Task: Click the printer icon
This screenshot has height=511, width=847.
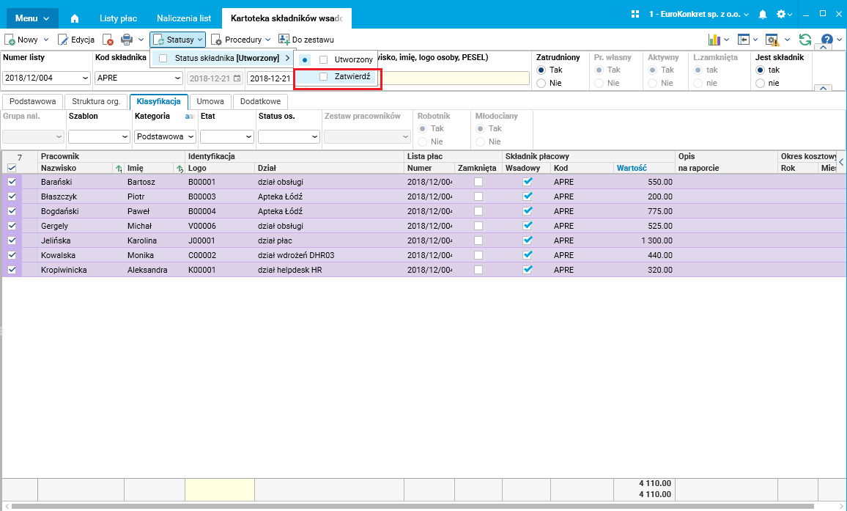Action: (x=126, y=40)
